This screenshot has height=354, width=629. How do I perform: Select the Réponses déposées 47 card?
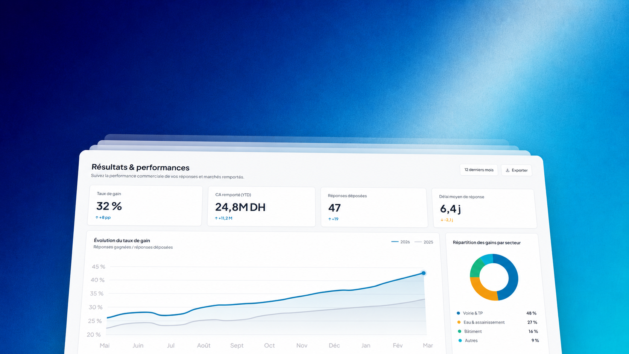[x=374, y=208]
